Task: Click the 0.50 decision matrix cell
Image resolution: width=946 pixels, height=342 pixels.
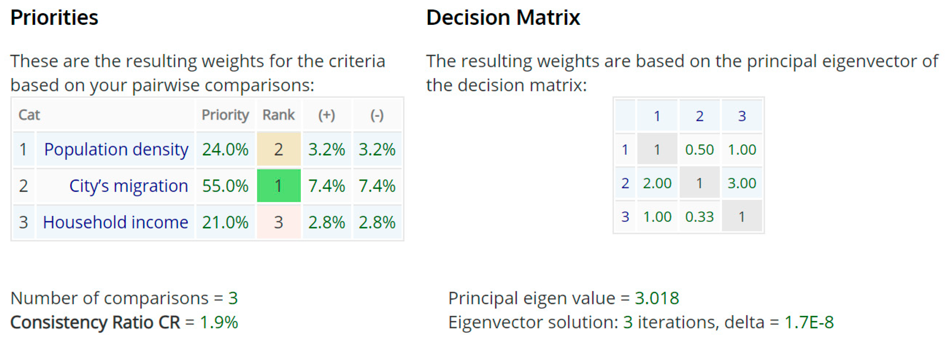Action: point(699,149)
